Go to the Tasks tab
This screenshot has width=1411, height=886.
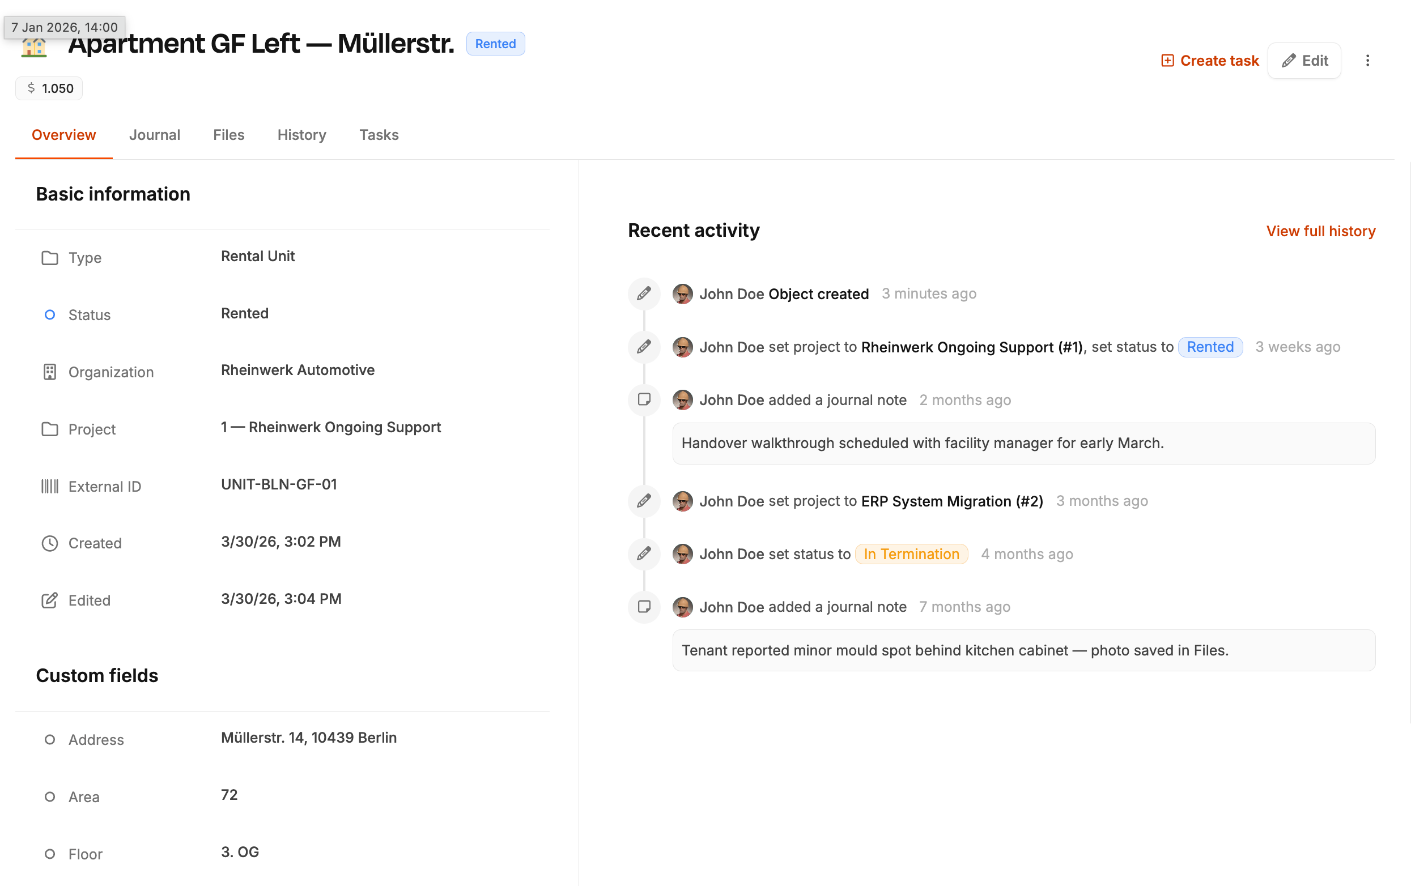coord(379,135)
